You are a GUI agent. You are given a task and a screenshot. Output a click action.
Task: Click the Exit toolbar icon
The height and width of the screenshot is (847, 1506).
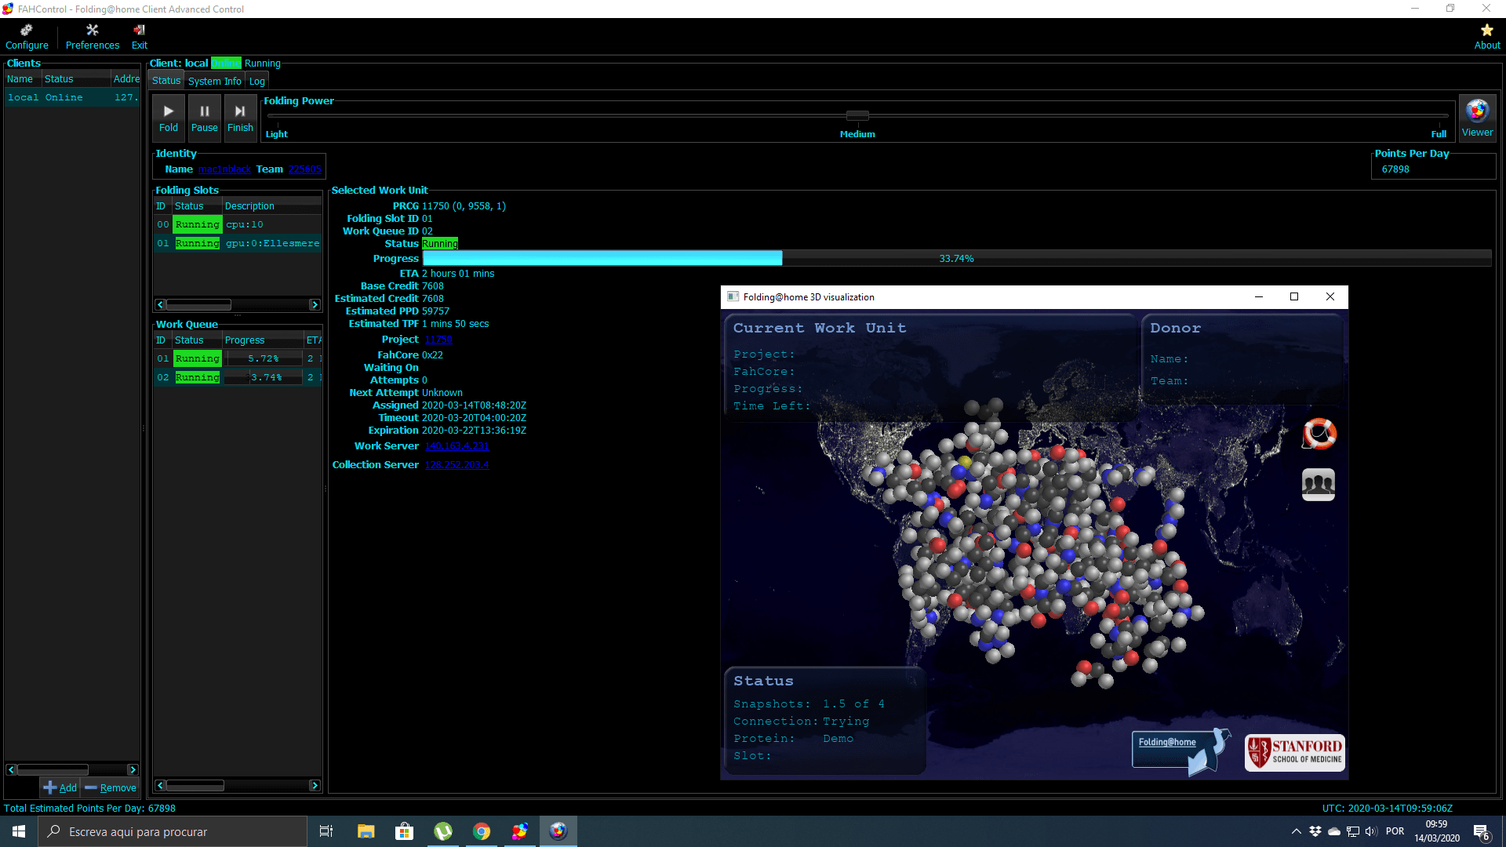[x=140, y=37]
